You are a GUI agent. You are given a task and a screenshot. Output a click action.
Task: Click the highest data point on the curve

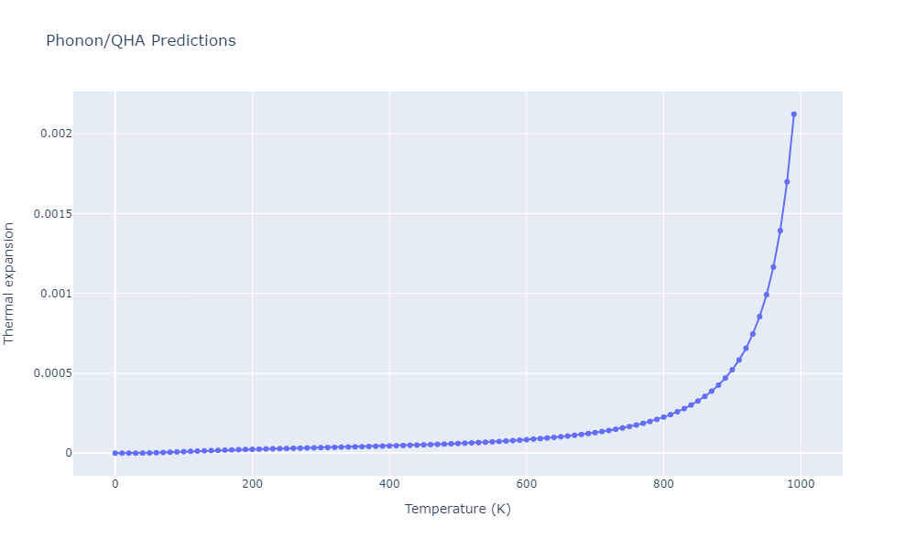[793, 114]
